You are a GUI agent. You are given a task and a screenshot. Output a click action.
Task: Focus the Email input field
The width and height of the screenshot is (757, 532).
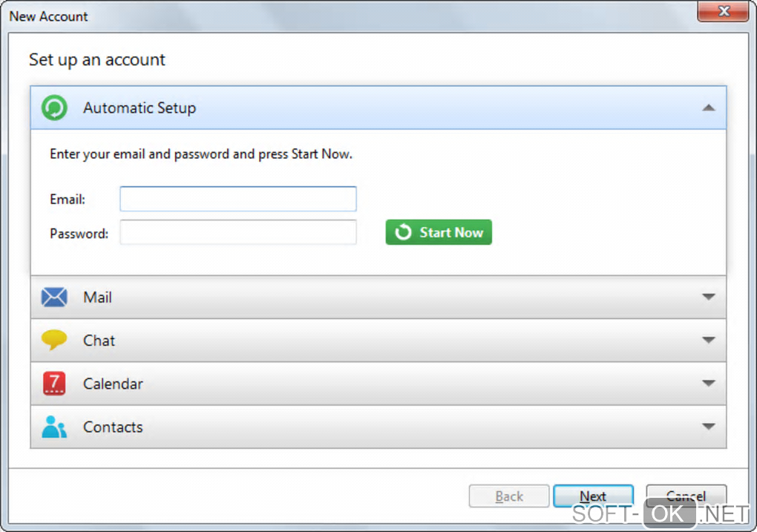[238, 199]
